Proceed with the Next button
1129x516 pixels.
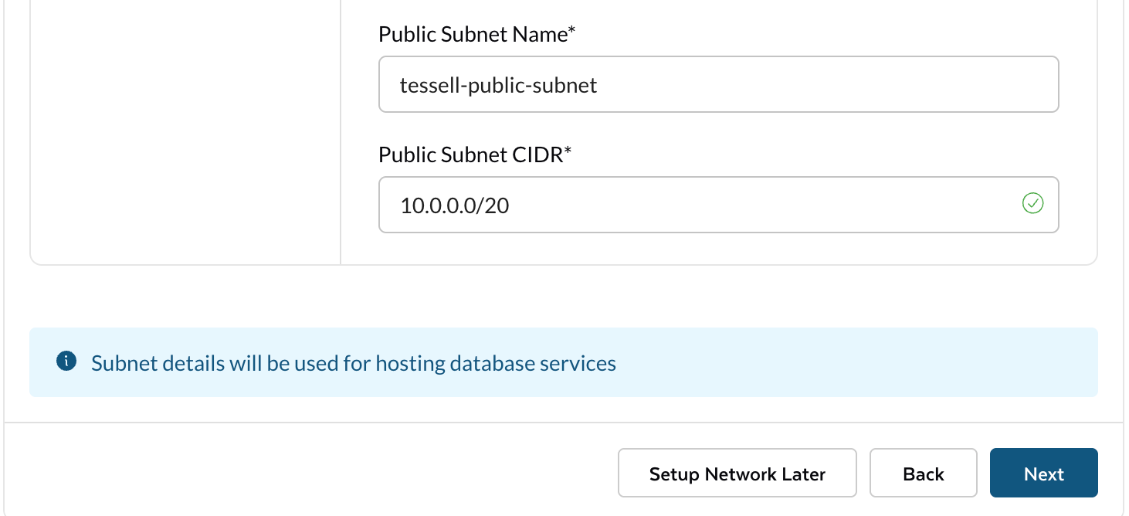pyautogui.click(x=1043, y=473)
